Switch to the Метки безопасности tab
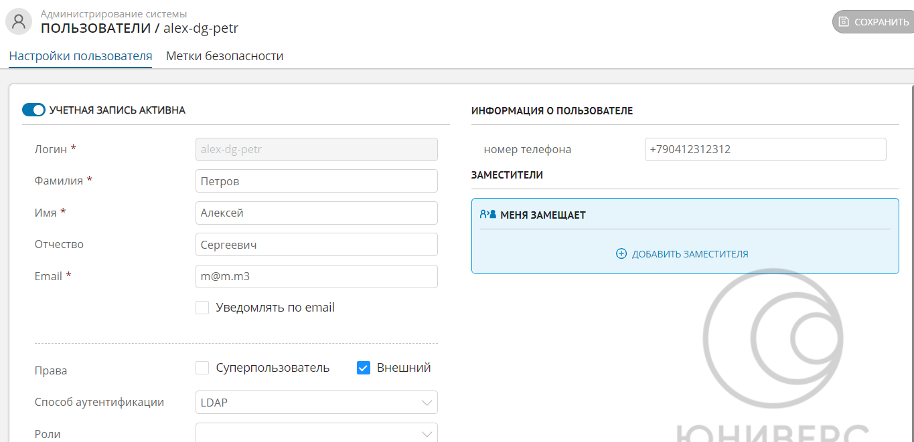Screen dimensions: 914x442 (x=224, y=56)
